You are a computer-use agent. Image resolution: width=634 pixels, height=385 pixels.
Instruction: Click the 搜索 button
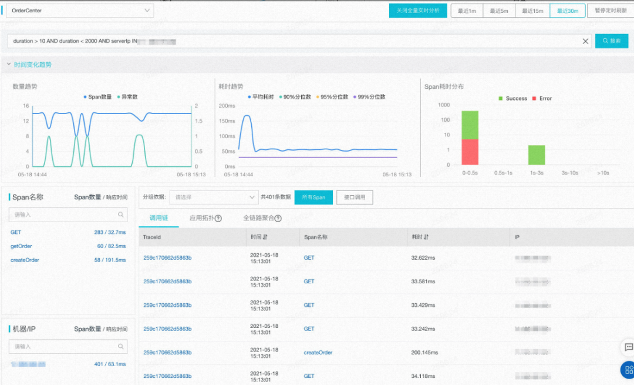tap(611, 41)
